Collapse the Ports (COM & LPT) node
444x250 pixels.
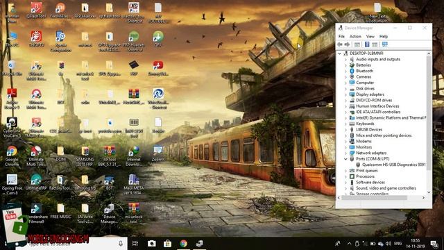(345, 159)
